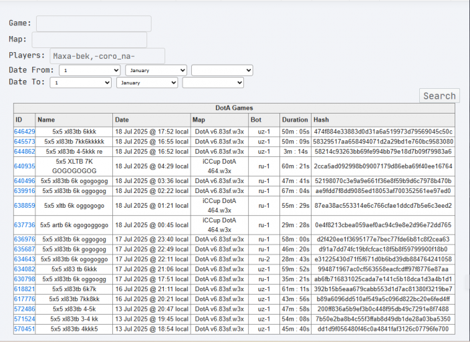Click hash starting with e3122543

[x=383, y=259]
